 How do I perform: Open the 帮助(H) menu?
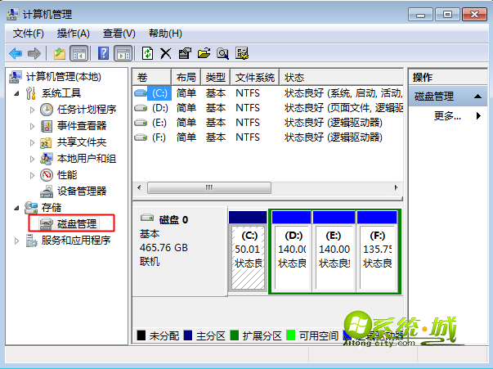tap(165, 34)
